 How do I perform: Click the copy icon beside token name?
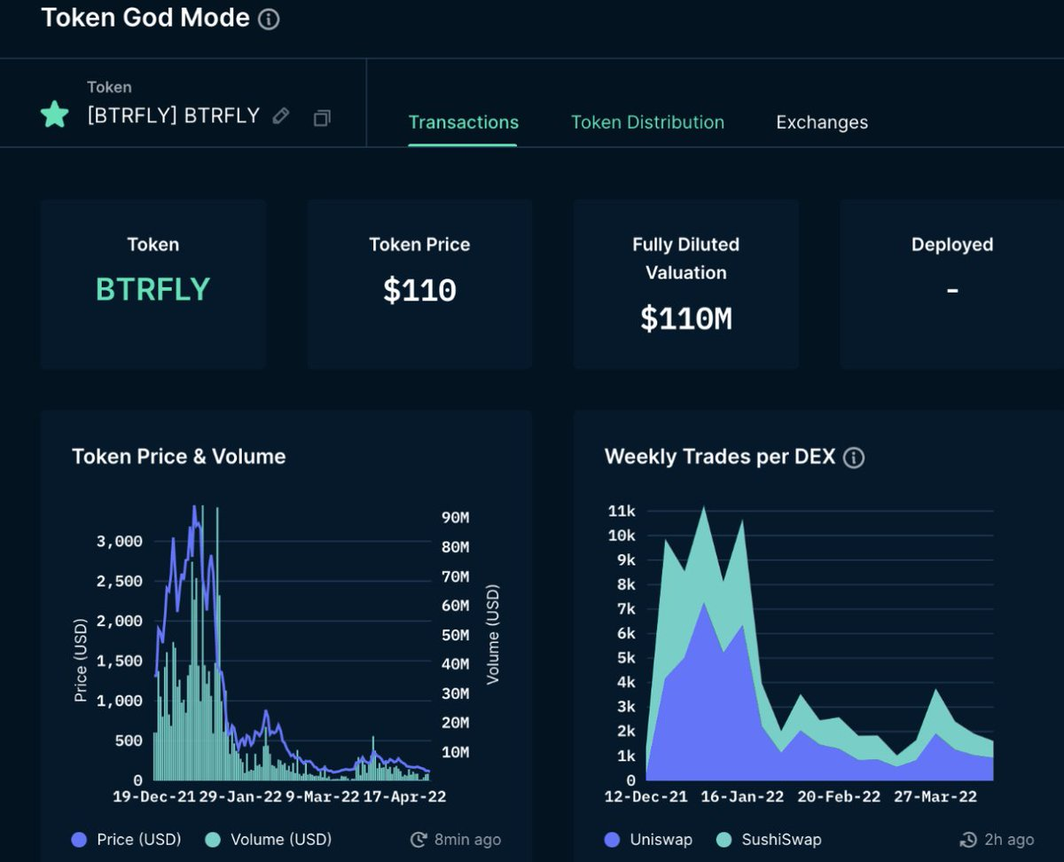pyautogui.click(x=322, y=117)
